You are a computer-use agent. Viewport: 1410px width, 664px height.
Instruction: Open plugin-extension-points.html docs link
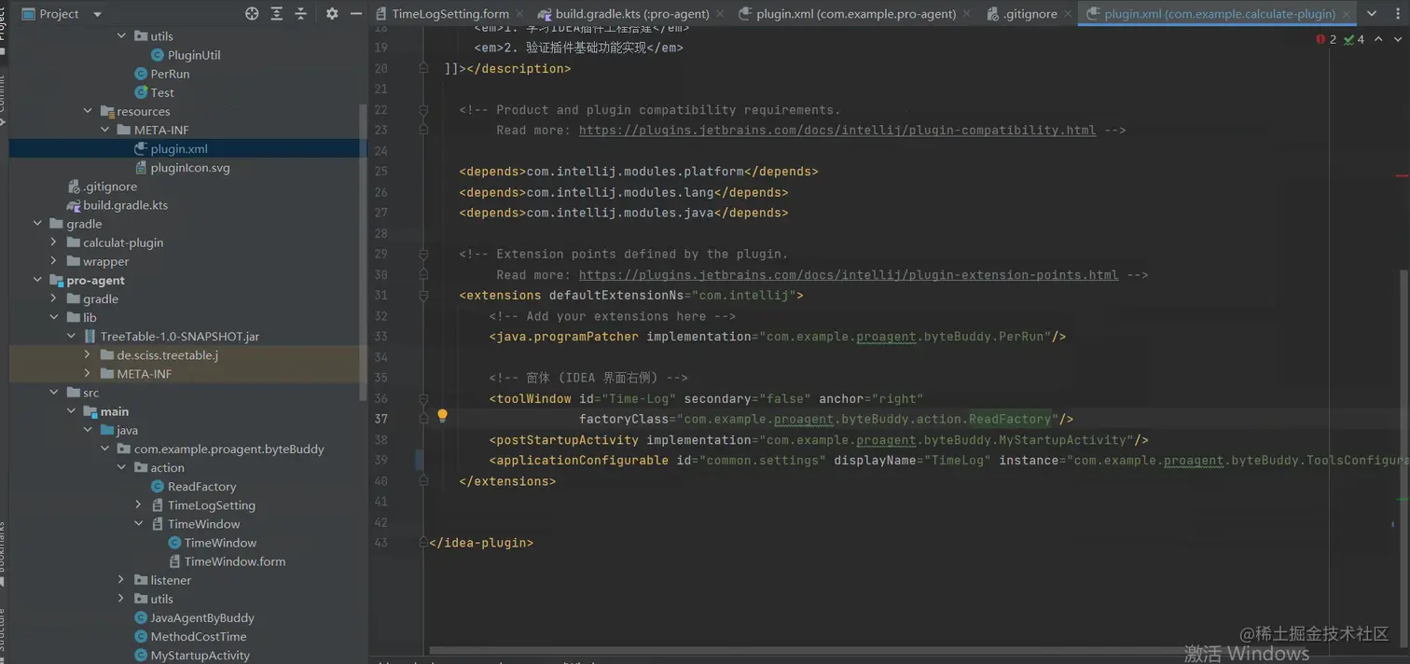tap(848, 275)
